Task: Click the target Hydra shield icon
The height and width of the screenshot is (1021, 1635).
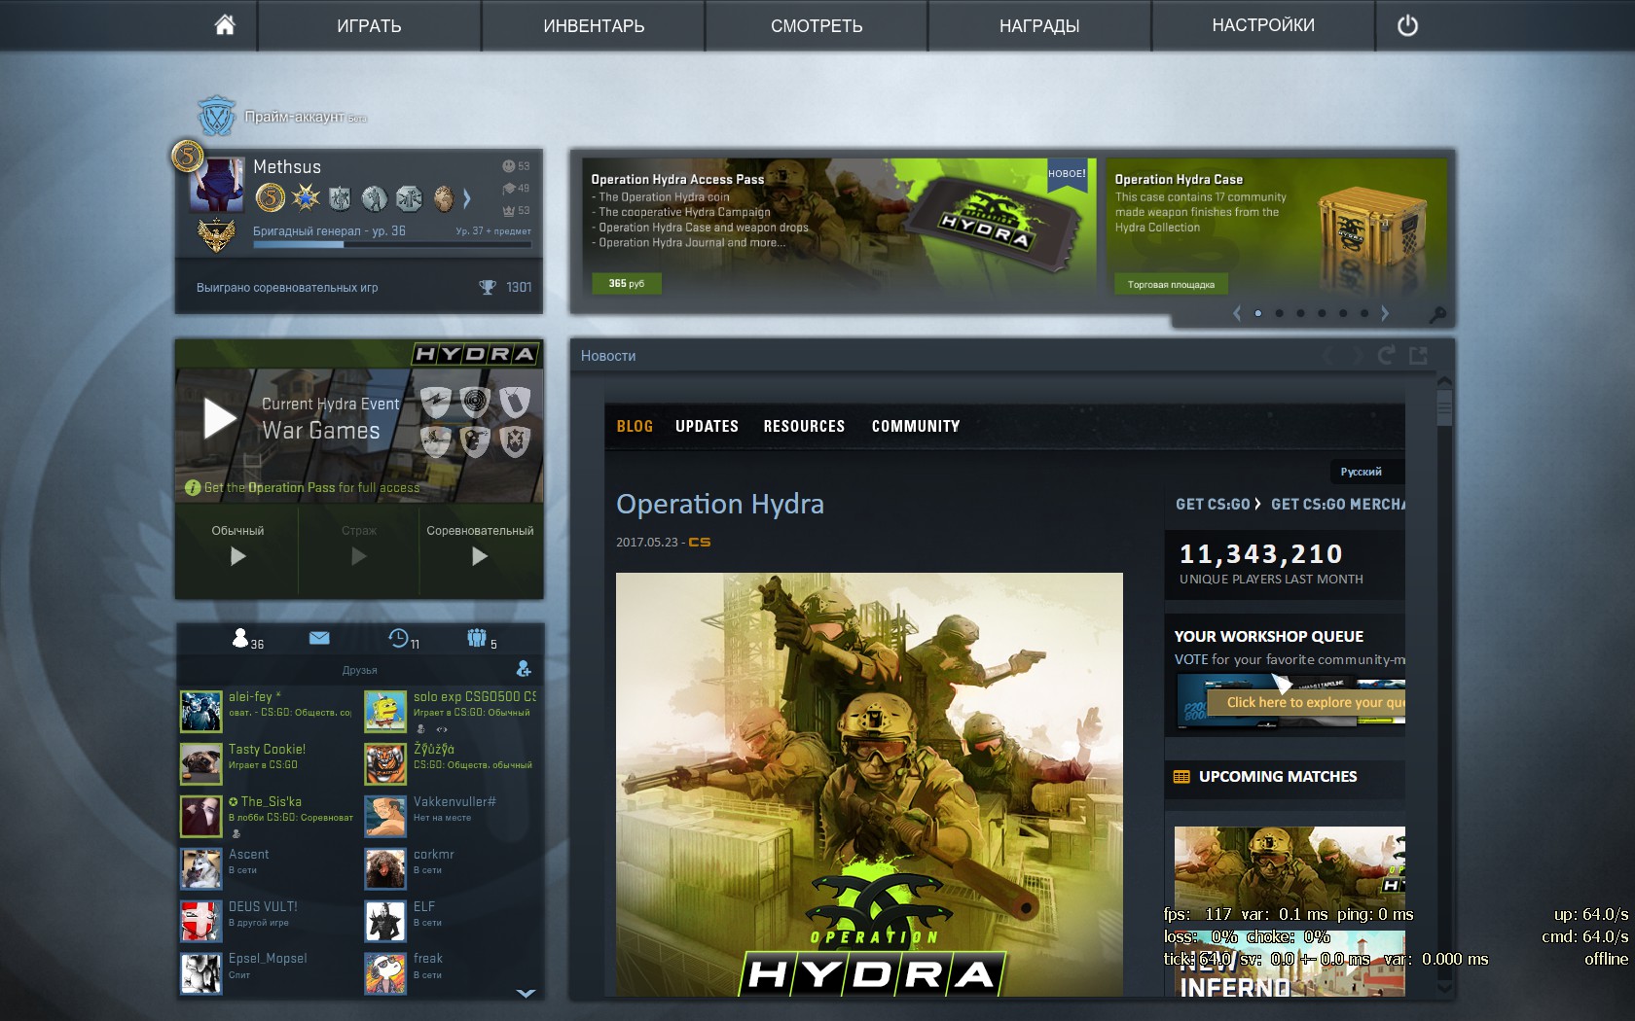Action: (475, 402)
